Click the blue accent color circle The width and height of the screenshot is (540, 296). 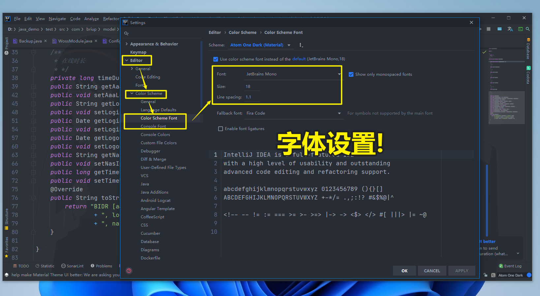[529, 275]
